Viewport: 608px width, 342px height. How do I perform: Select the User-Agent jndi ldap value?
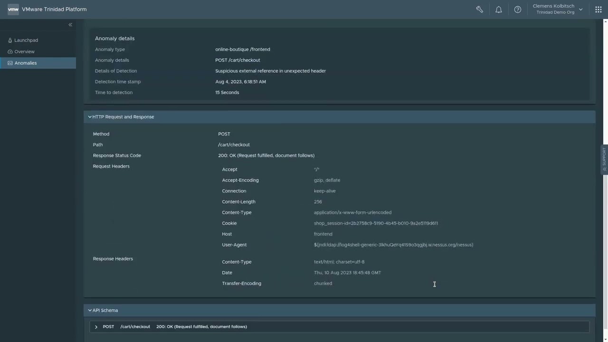[393, 245]
